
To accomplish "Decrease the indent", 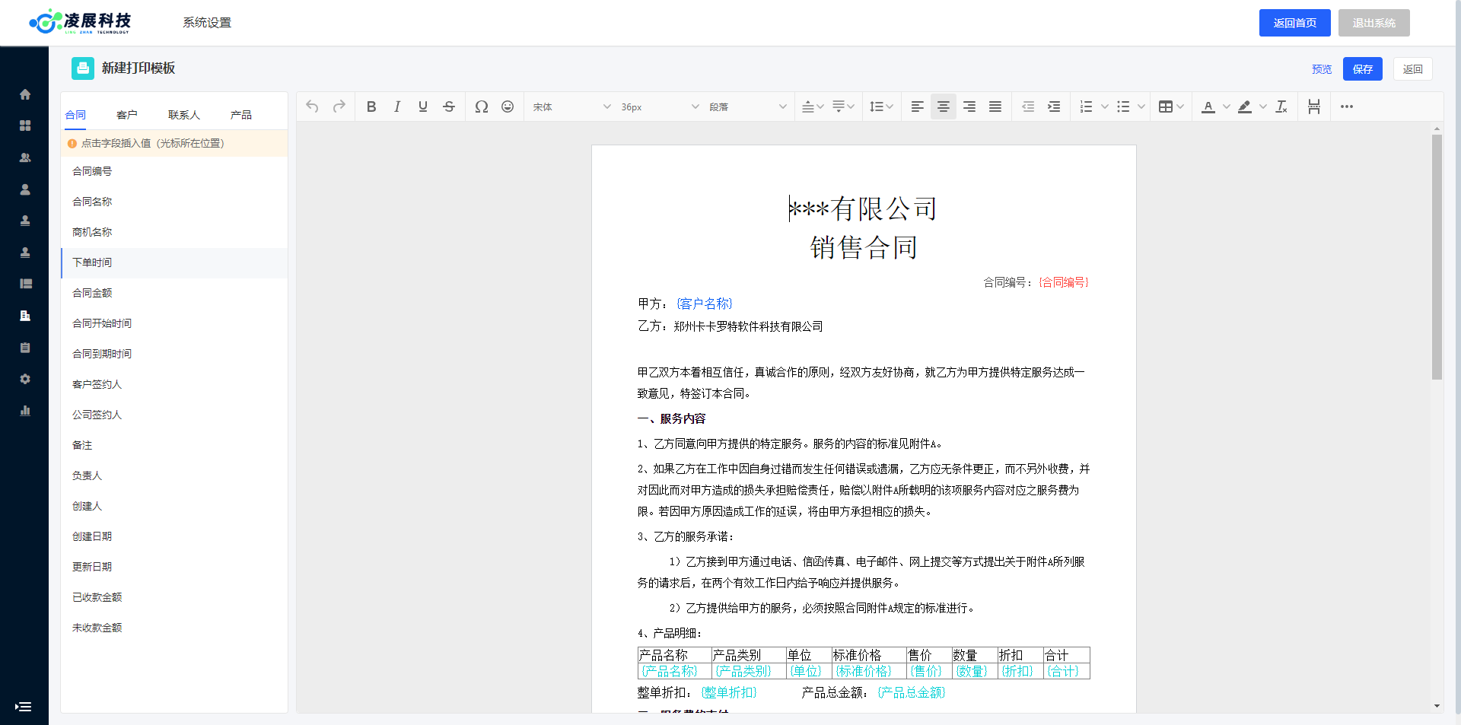I will [1028, 107].
